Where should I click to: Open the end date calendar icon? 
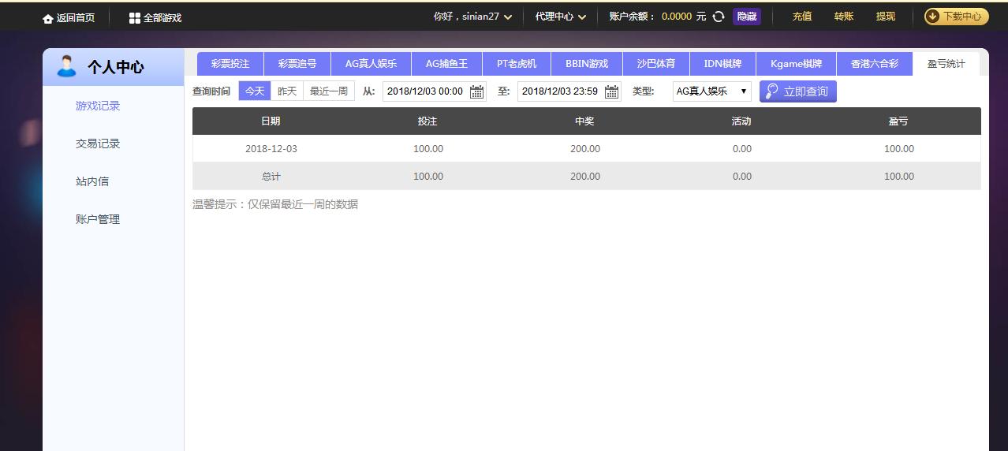pos(611,91)
